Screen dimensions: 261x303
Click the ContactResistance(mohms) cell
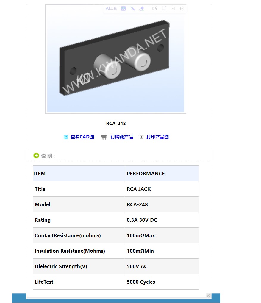(x=79, y=235)
